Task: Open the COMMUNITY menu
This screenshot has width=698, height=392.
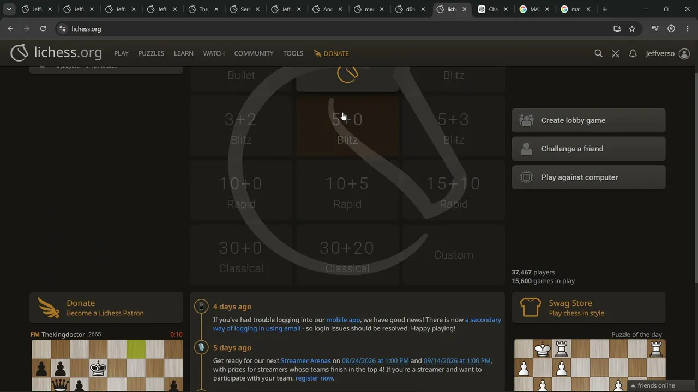Action: pyautogui.click(x=254, y=53)
